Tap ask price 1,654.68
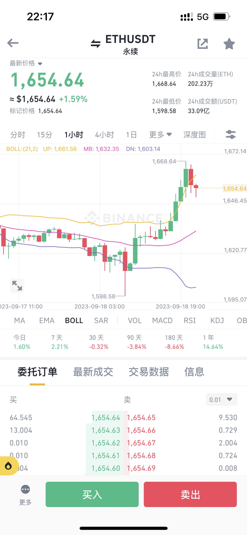This screenshot has width=247, height=535. point(141,456)
